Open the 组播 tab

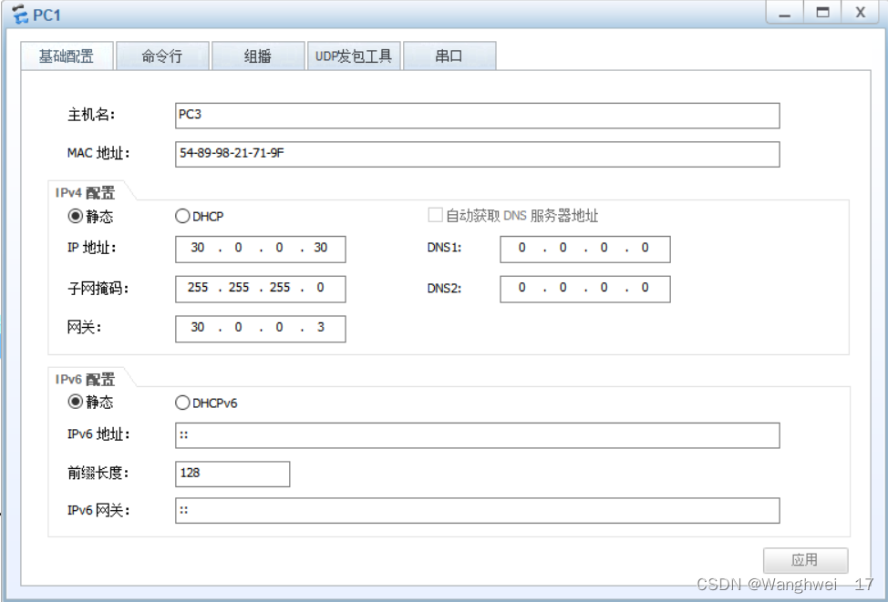pyautogui.click(x=258, y=56)
